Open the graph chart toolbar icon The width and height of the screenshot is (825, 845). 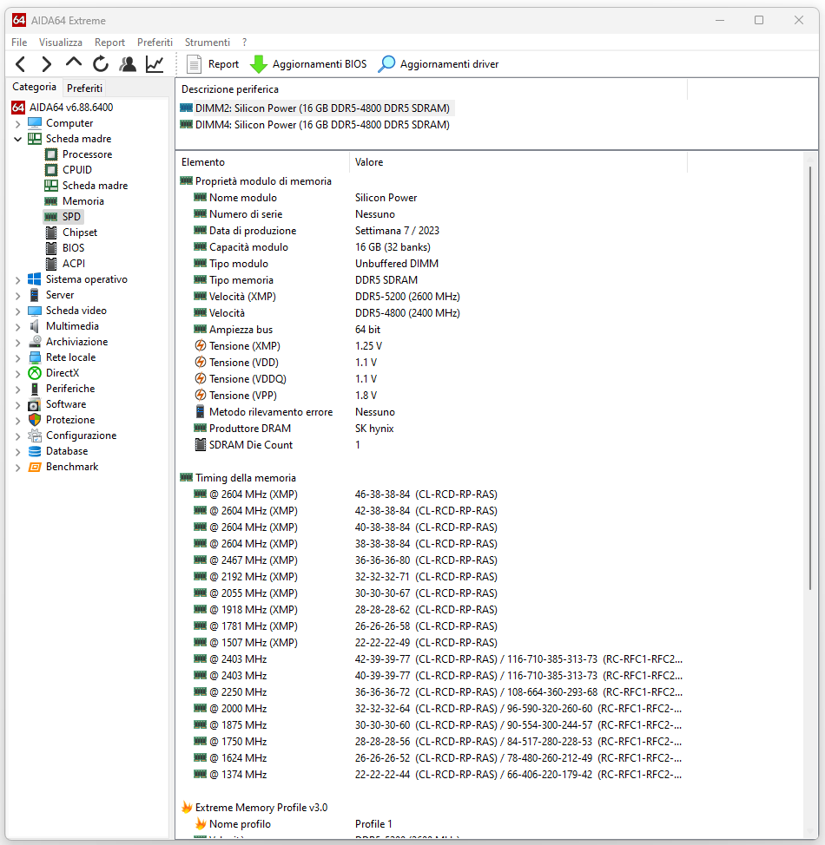tap(155, 64)
